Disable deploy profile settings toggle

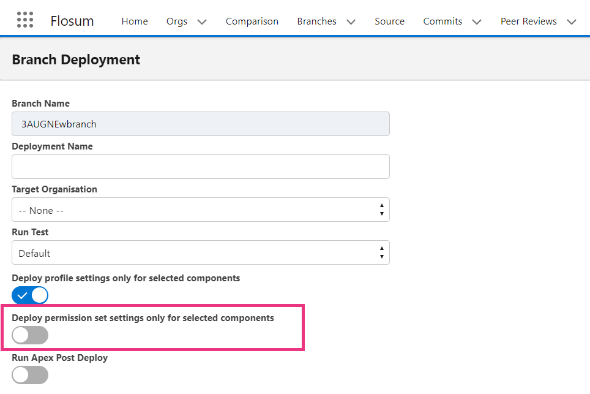click(x=30, y=295)
